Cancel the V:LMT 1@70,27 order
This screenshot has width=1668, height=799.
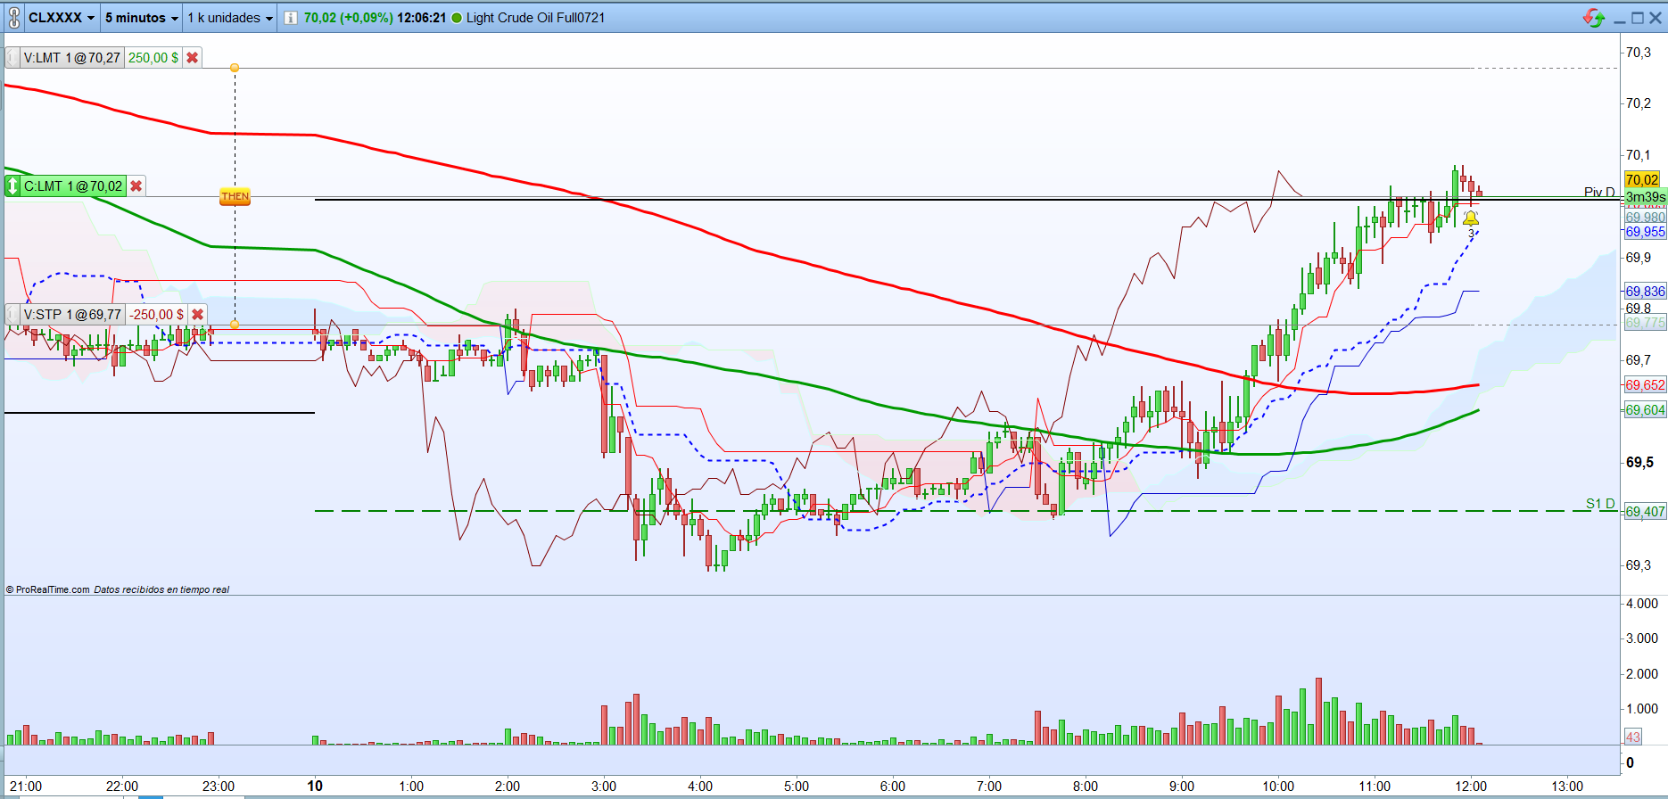click(193, 58)
